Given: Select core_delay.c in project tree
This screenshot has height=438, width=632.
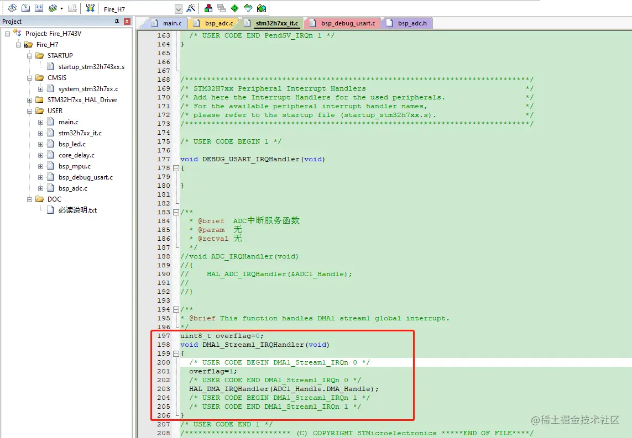Looking at the screenshot, I should point(77,155).
